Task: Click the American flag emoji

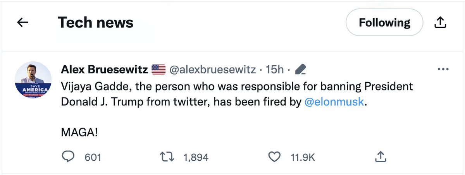Action: [158, 70]
